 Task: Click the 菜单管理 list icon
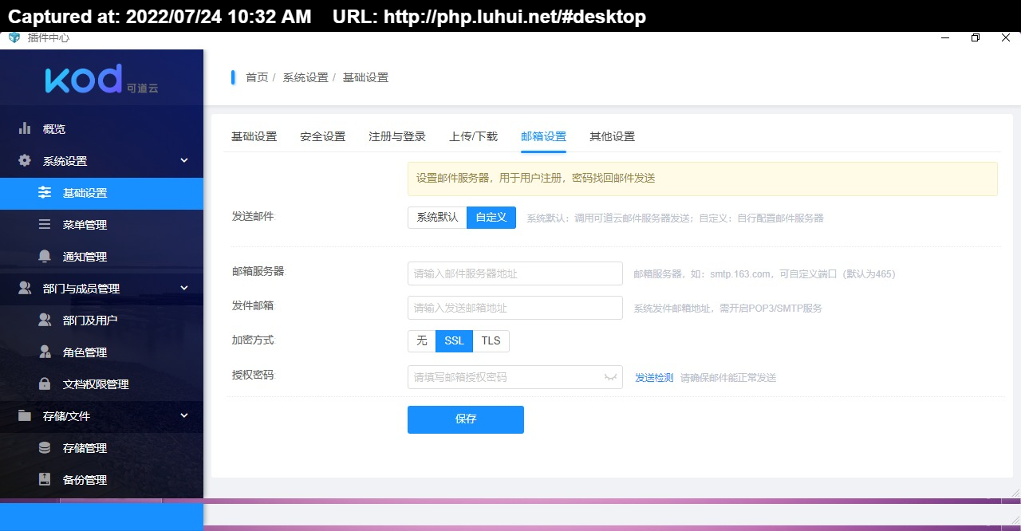[45, 224]
